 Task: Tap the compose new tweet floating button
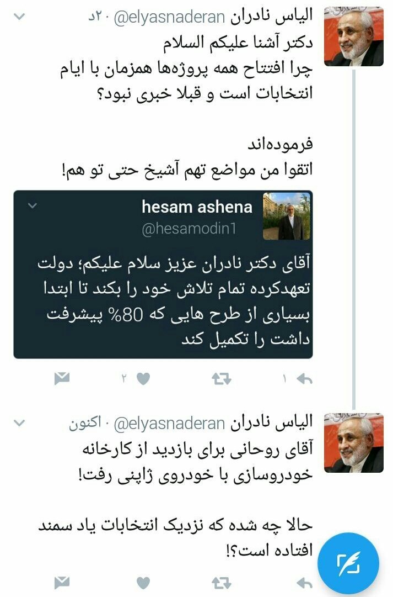(348, 563)
